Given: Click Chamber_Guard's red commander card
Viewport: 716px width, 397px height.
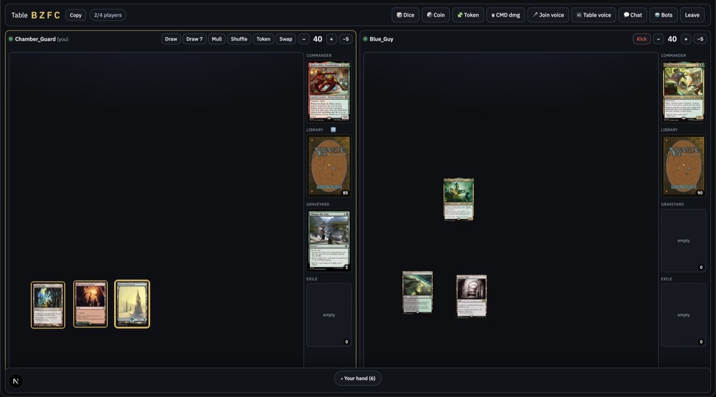Looking at the screenshot, I should [329, 91].
